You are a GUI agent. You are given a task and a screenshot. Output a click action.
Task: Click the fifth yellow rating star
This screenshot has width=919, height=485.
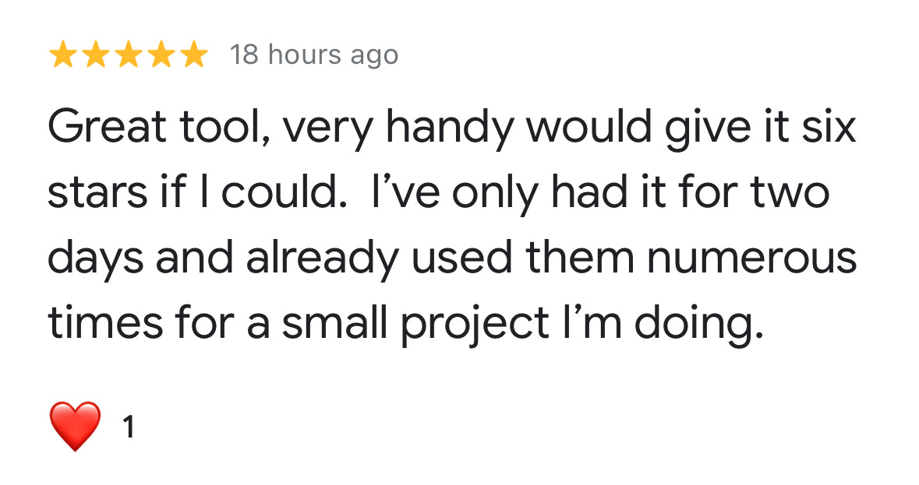[x=192, y=55]
